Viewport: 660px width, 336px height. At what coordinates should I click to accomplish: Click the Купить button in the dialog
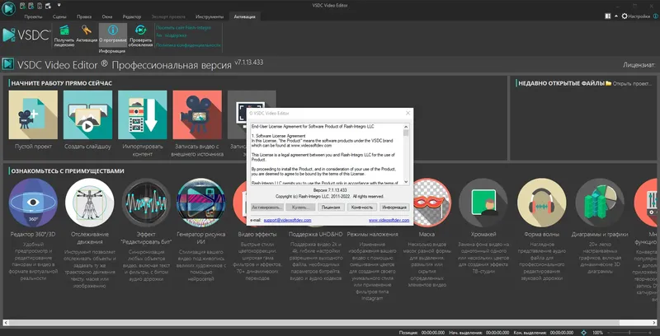point(300,208)
